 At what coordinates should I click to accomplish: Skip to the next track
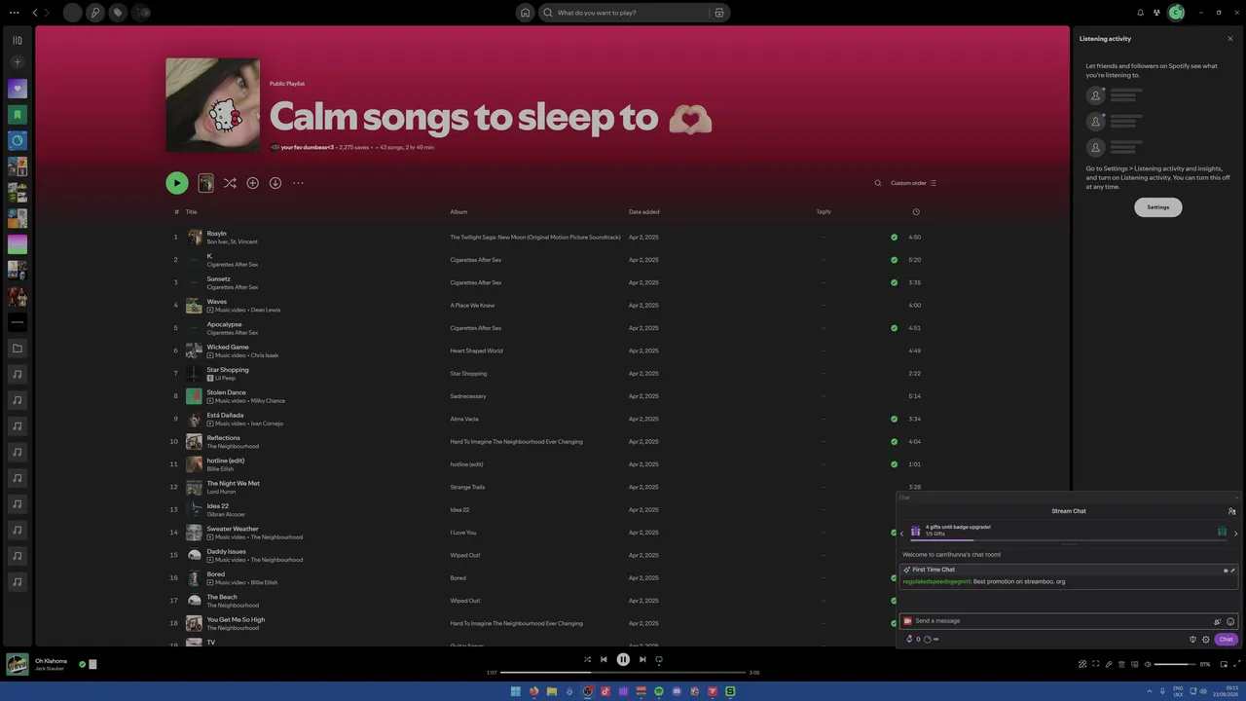(642, 659)
